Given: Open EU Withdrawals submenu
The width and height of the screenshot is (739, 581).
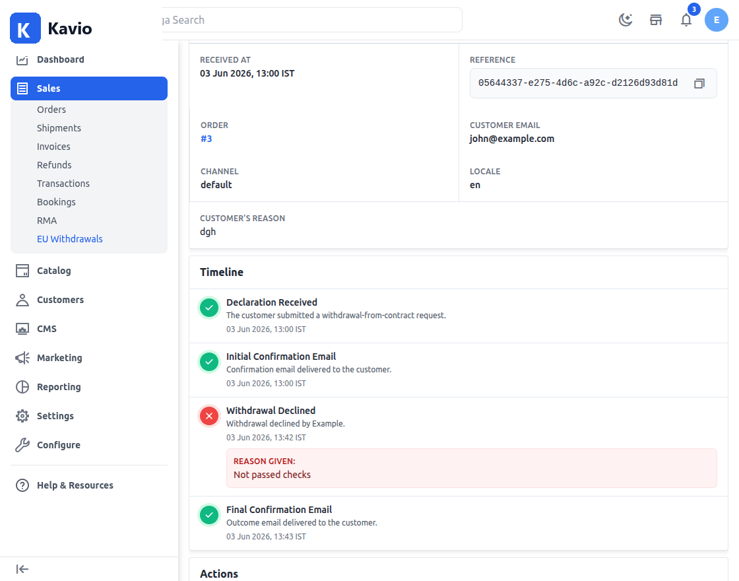Looking at the screenshot, I should pyautogui.click(x=70, y=239).
